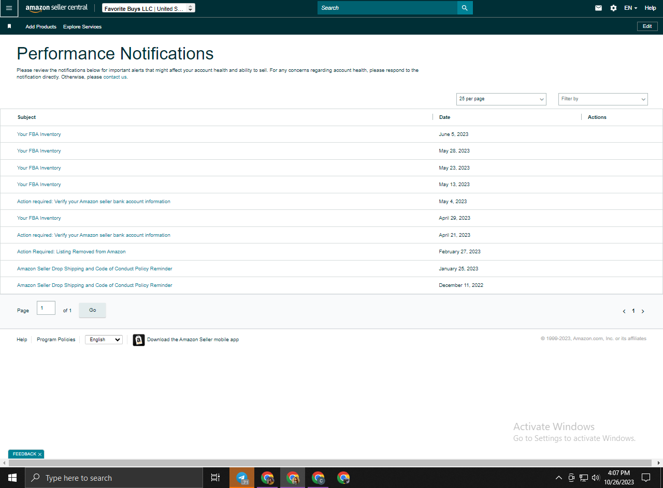The width and height of the screenshot is (663, 488).
Task: Click the Page number input box
Action: tap(46, 308)
